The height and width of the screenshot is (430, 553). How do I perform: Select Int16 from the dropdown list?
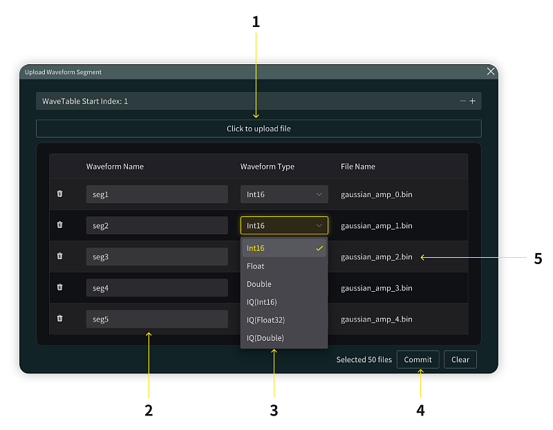click(x=283, y=248)
